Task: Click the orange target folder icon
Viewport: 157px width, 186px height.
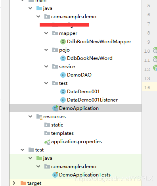Action: tap(23, 183)
